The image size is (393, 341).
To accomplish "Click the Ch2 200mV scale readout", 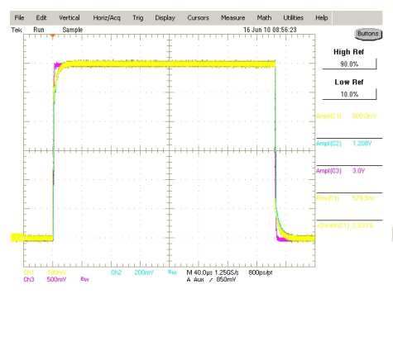I will point(132,272).
